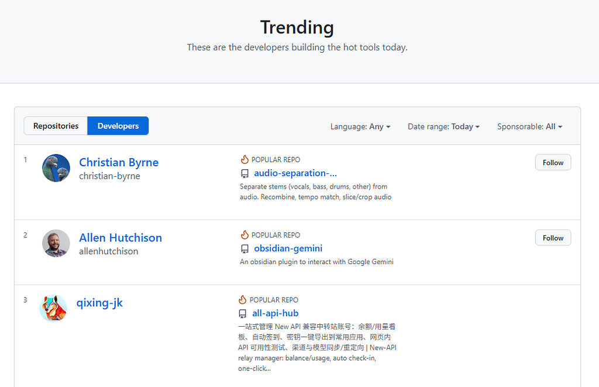Open Christian Byrne's profile name link
The height and width of the screenshot is (387, 599).
point(119,162)
